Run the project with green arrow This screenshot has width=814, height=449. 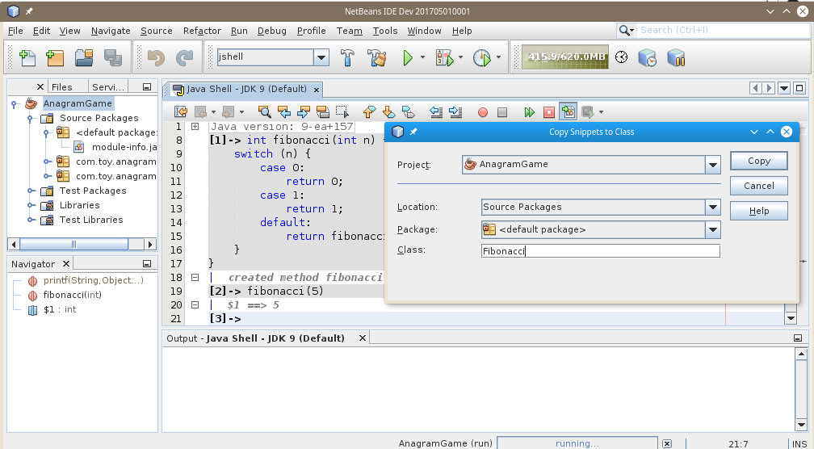pyautogui.click(x=408, y=57)
